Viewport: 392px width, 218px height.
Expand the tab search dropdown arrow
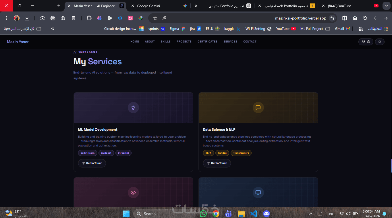pyautogui.click(x=386, y=6)
